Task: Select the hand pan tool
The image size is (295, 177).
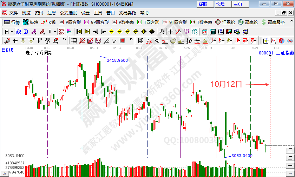Action: coord(162,32)
